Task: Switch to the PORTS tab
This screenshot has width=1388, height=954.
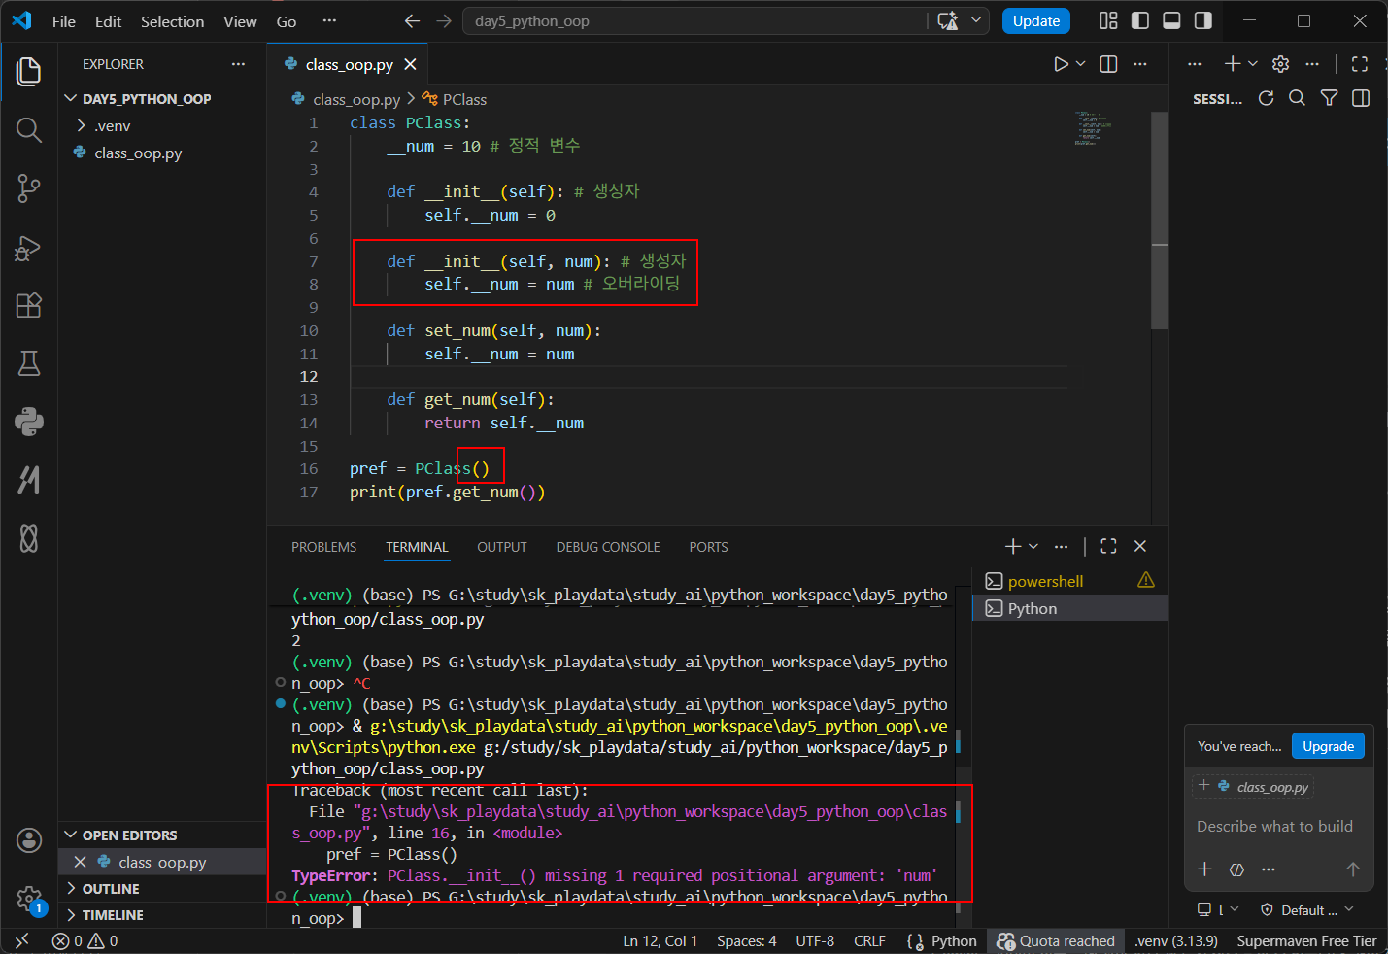Action: pyautogui.click(x=708, y=547)
